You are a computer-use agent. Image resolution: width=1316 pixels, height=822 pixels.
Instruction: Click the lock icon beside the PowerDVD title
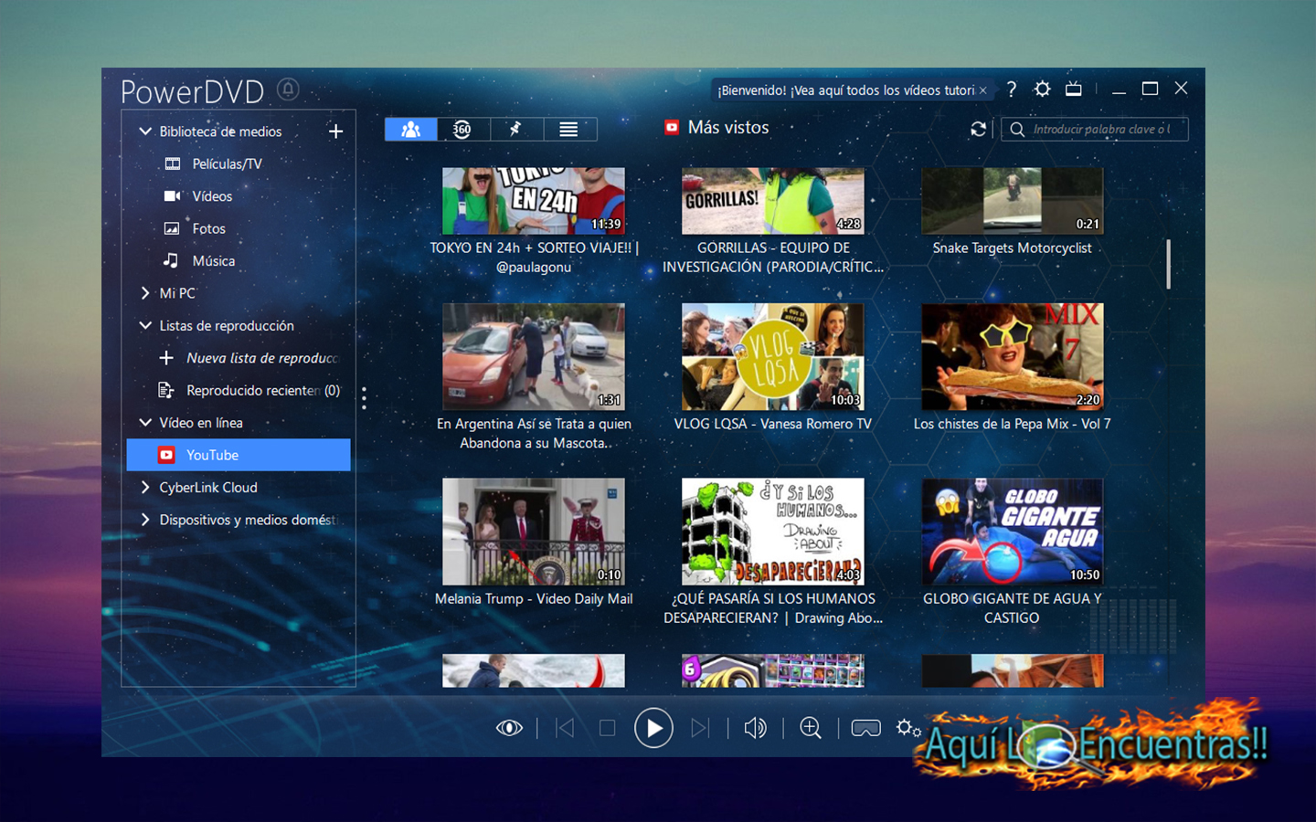click(288, 89)
